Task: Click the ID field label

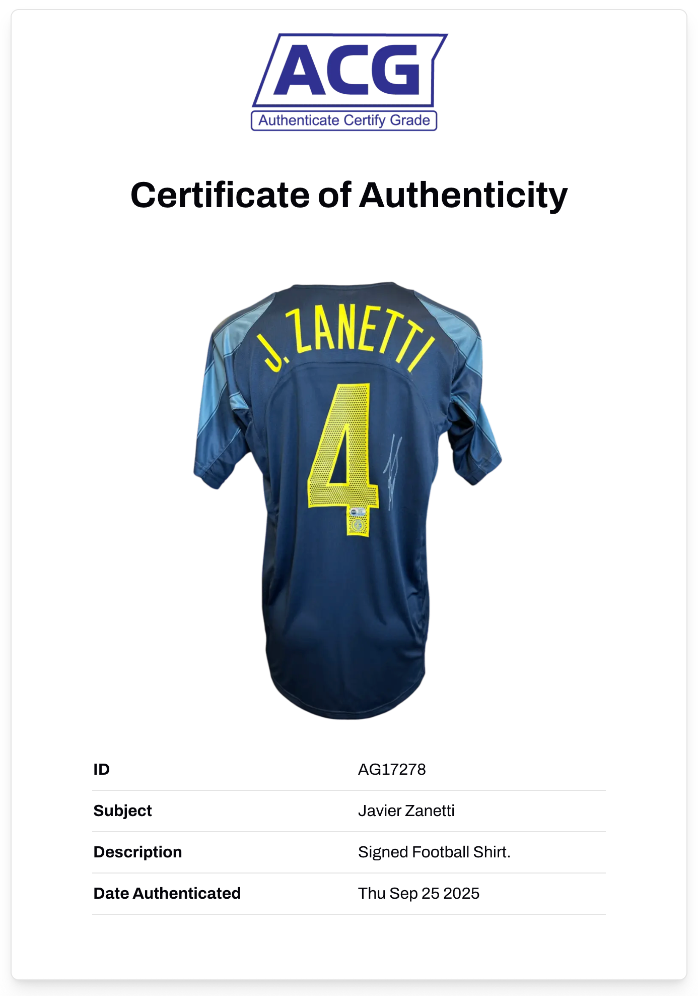Action: (102, 769)
